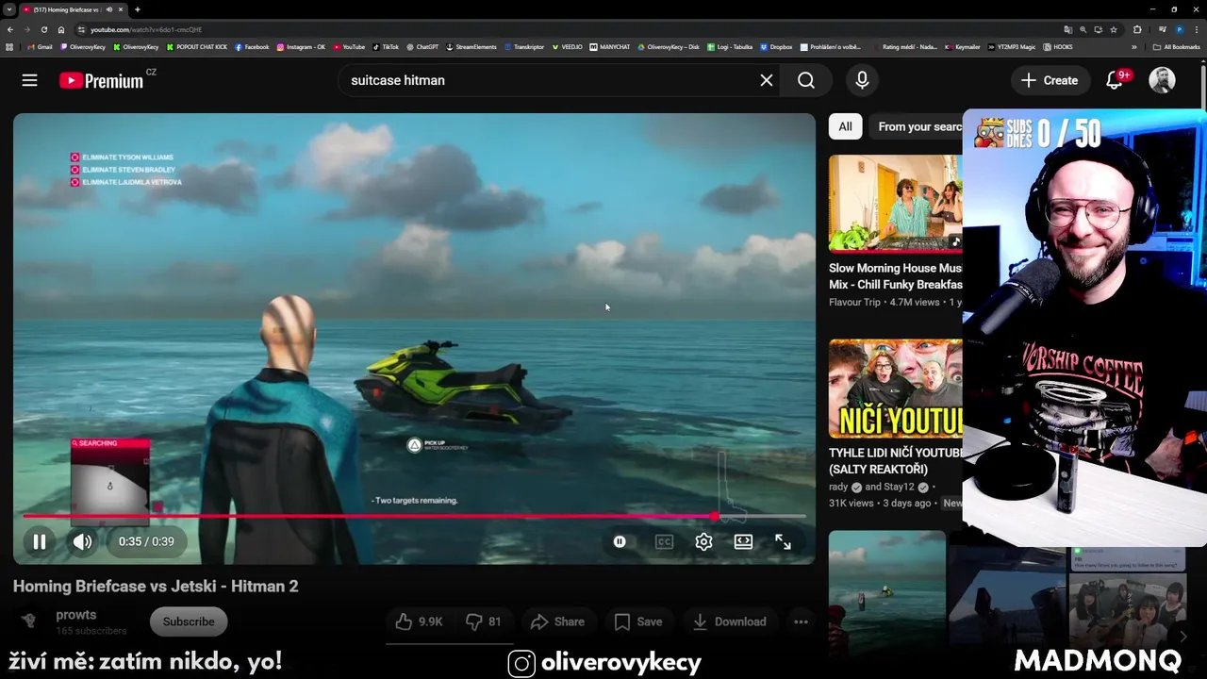The width and height of the screenshot is (1207, 679).
Task: Close the Homing Briefcase browser tab
Action: click(123, 9)
